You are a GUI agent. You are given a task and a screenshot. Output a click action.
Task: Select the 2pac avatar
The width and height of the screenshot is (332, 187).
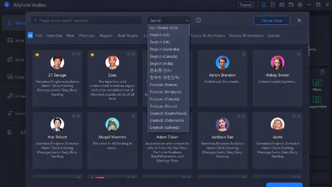(x=112, y=62)
